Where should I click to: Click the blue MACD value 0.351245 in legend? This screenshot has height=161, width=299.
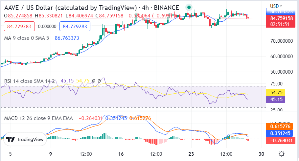point(116,118)
